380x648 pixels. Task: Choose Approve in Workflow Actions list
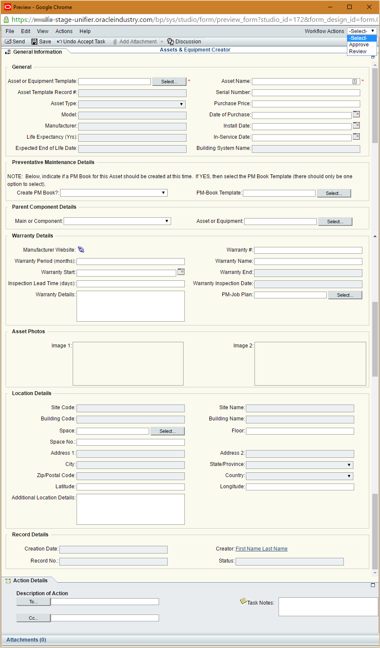click(359, 45)
